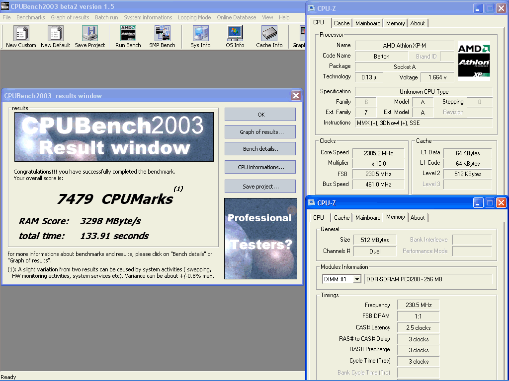Open OS Info from the toolbar
Screen dimensions: 509x381
tap(235, 33)
